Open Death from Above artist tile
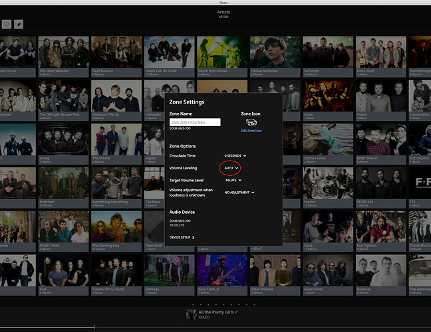 pyautogui.click(x=222, y=56)
